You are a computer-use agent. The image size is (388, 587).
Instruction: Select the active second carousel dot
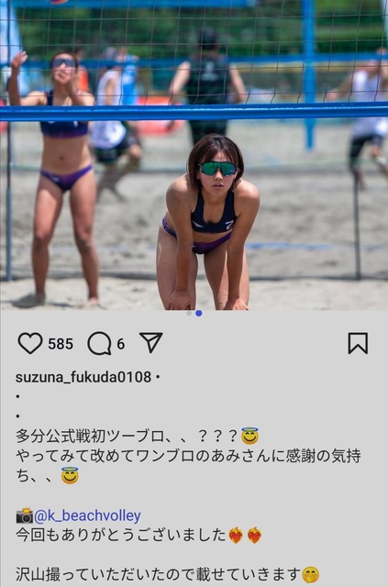tap(199, 313)
